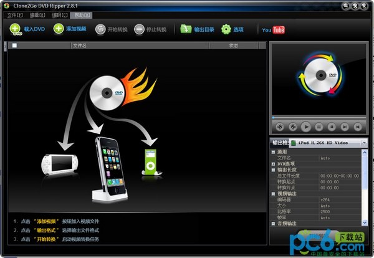Click the DVD preview thumbnail area
Image resolution: width=374 pixels, height=258 pixels.
tap(319, 79)
